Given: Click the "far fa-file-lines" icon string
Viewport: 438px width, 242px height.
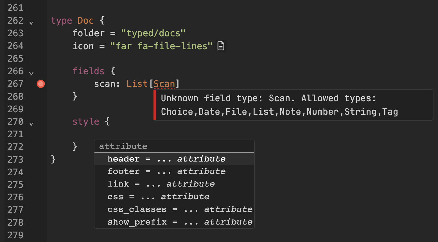Looking at the screenshot, I should coord(161,46).
